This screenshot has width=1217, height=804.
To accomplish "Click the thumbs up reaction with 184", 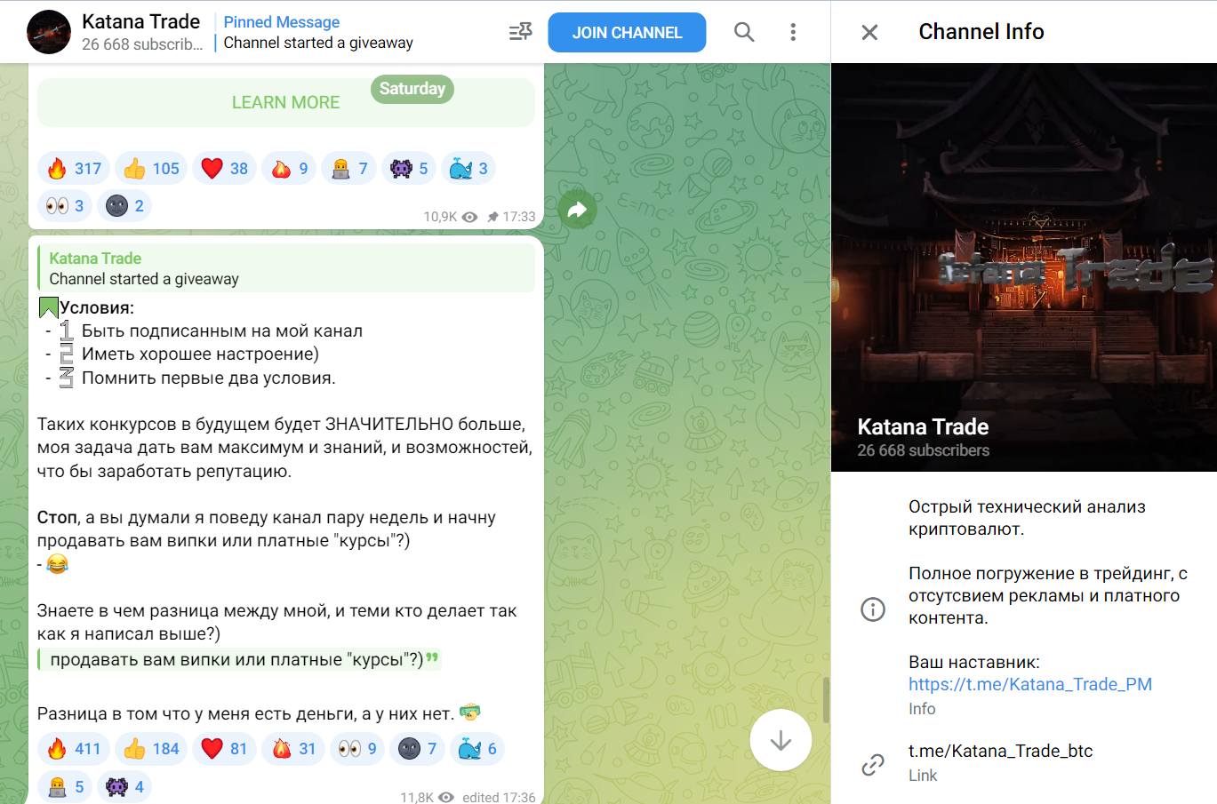I will [151, 749].
